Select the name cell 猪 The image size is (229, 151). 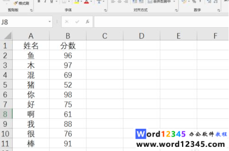31,84
